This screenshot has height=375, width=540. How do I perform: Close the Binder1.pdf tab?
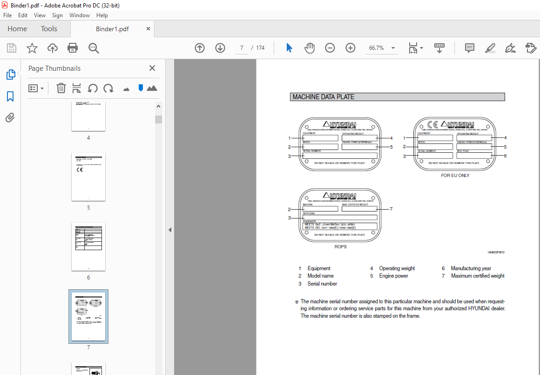148,28
